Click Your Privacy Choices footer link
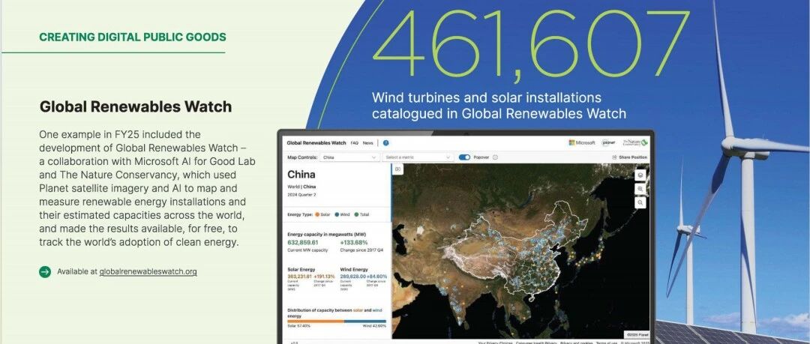The width and height of the screenshot is (810, 344). [x=494, y=342]
